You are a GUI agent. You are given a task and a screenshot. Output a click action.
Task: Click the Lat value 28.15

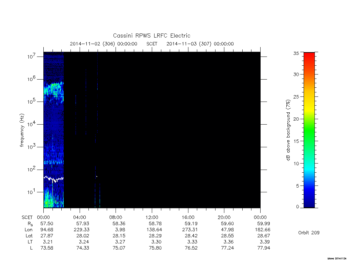click(119, 236)
